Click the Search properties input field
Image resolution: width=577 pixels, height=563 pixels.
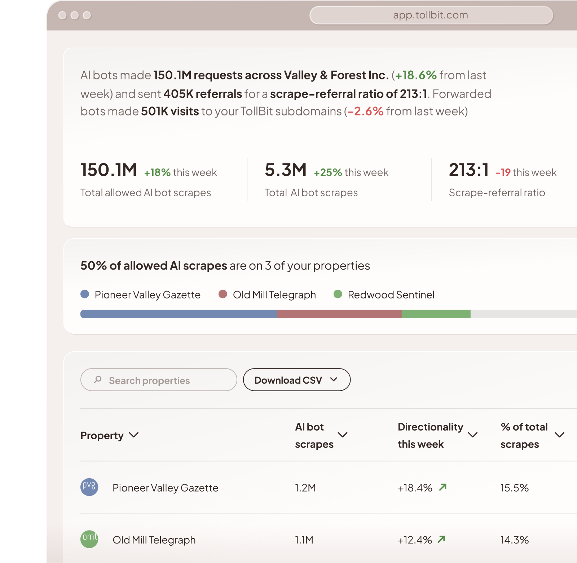[159, 380]
